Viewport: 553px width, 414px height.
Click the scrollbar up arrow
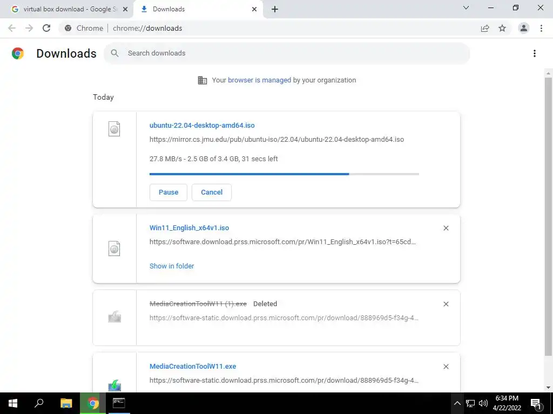tap(548, 73)
